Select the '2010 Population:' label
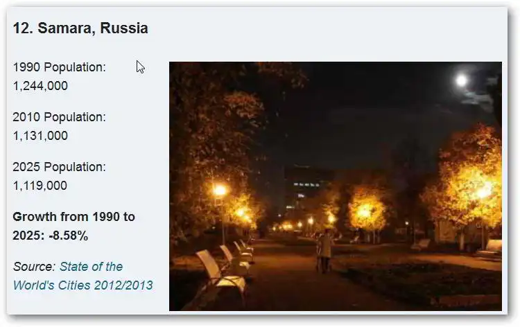Viewport: 520px width, 327px height. 59,117
